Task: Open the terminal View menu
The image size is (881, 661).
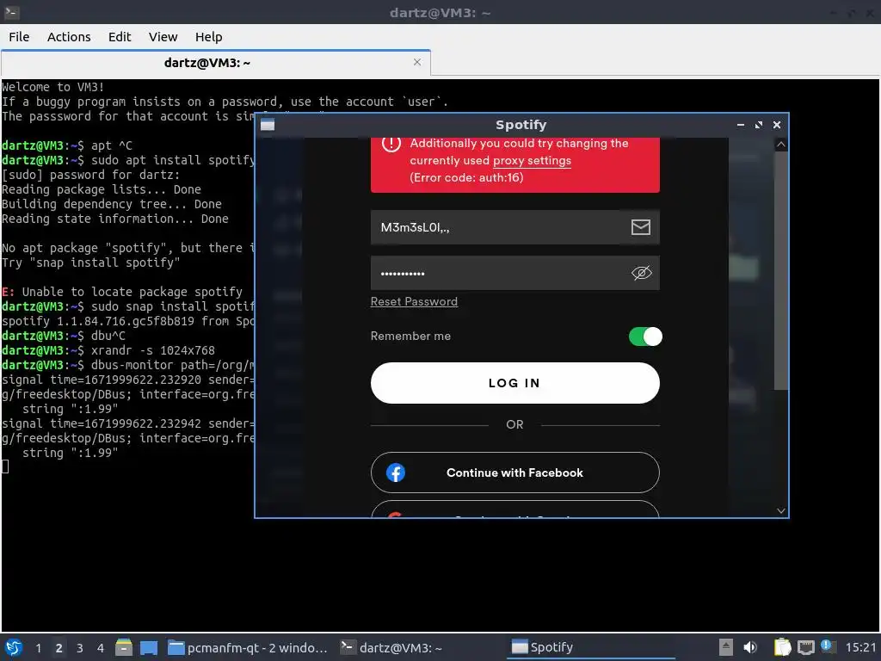Action: (x=163, y=37)
